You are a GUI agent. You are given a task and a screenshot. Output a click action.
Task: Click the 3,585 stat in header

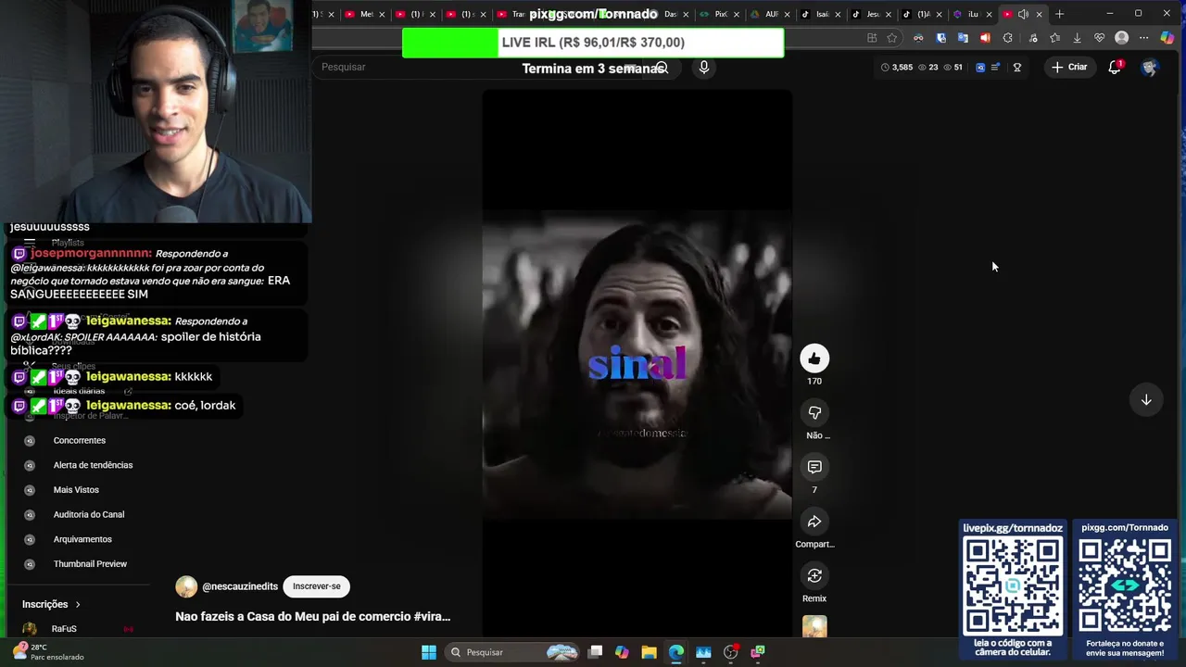pos(896,67)
